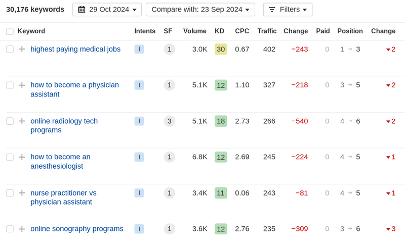
Task: Select the online sonography programs checkbox
Action: tap(10, 229)
